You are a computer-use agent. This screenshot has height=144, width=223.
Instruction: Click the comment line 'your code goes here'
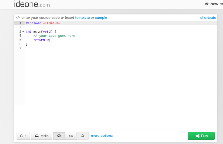click(54, 36)
